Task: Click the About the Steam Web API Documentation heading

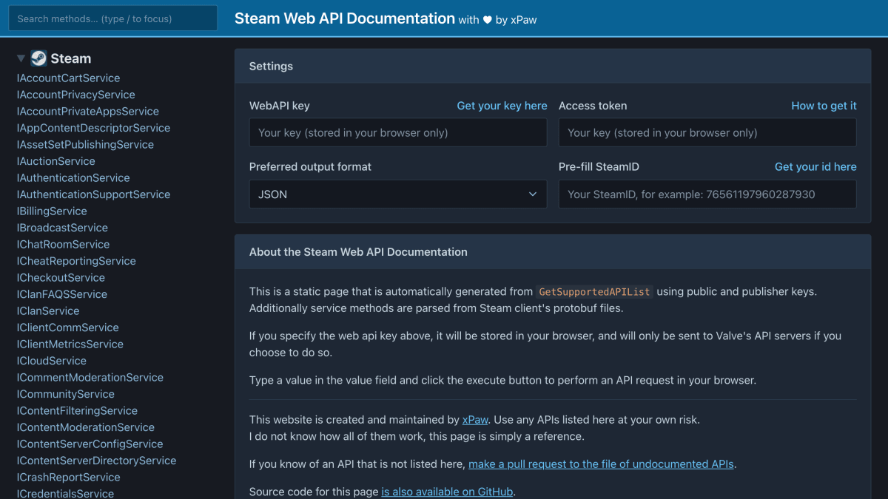Action: pos(358,252)
